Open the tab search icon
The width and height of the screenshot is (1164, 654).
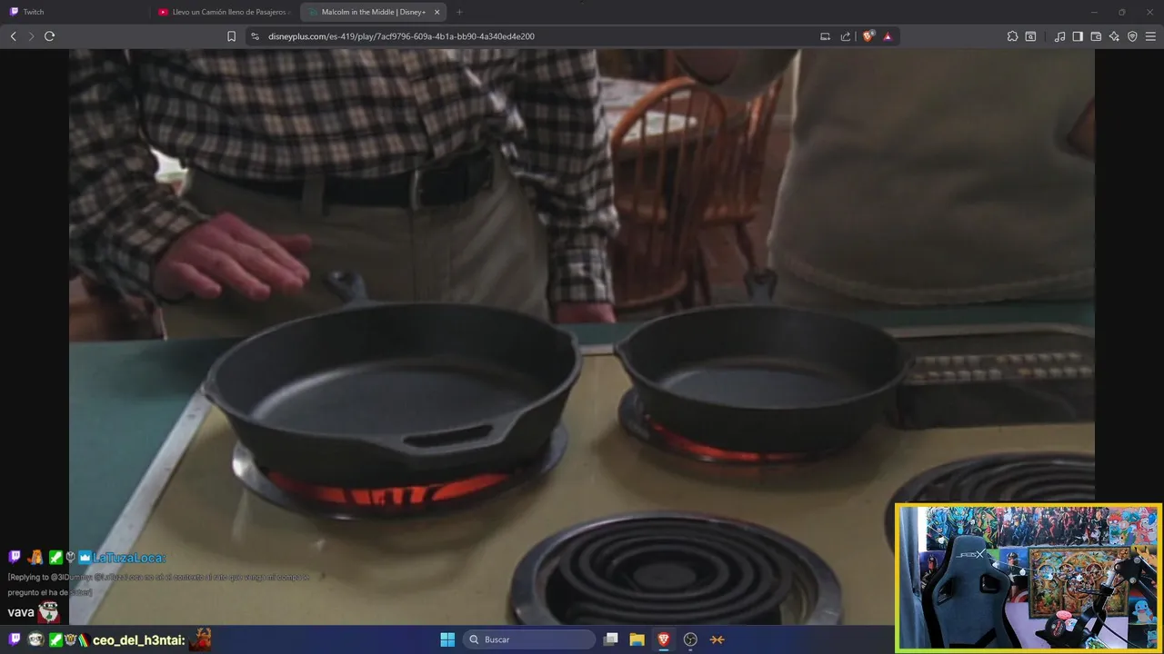1030,36
